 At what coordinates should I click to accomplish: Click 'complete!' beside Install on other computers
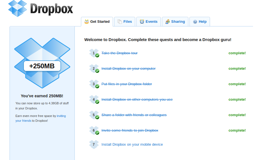(237, 100)
